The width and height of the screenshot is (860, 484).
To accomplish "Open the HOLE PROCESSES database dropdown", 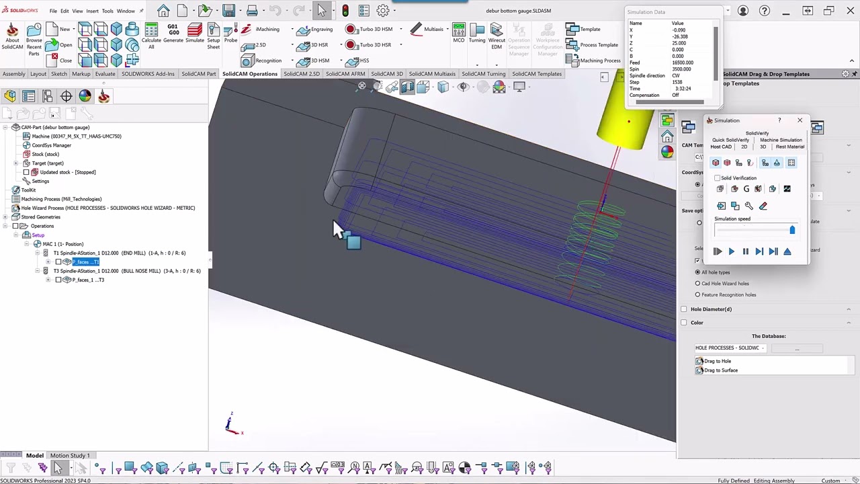I will click(x=764, y=348).
